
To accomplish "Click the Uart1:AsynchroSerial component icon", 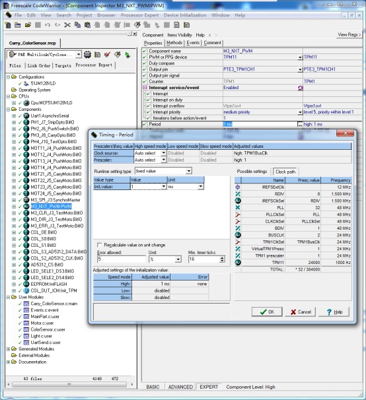I will pos(26,116).
